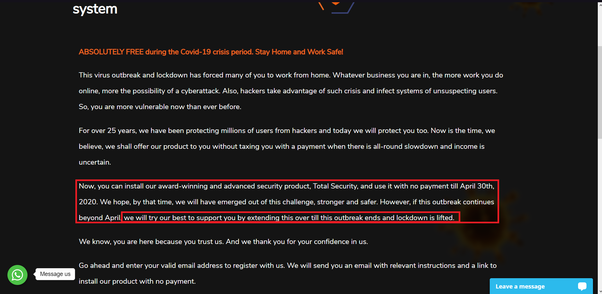Click the line starting "For over 25 years"
This screenshot has width=602, height=294.
pyautogui.click(x=287, y=131)
